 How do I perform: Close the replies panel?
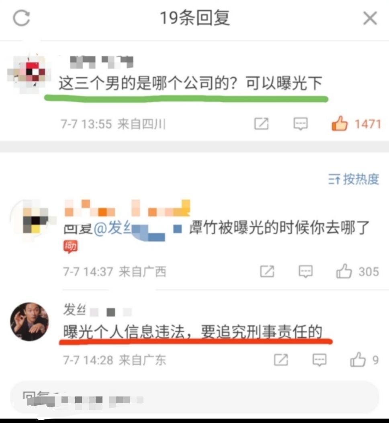point(370,18)
